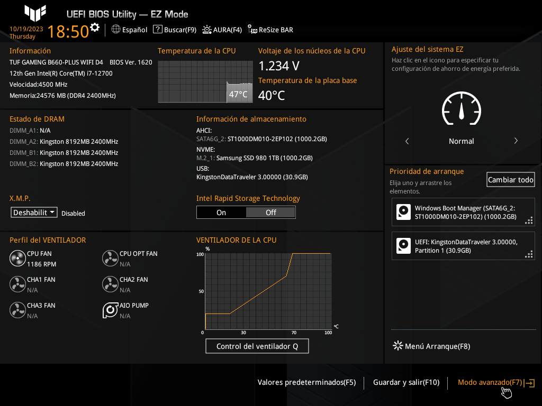Click the Cambiar todo button
The width and height of the screenshot is (542, 406).
click(510, 180)
